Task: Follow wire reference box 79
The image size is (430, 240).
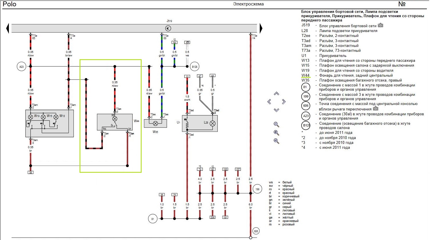Action: 200,169
